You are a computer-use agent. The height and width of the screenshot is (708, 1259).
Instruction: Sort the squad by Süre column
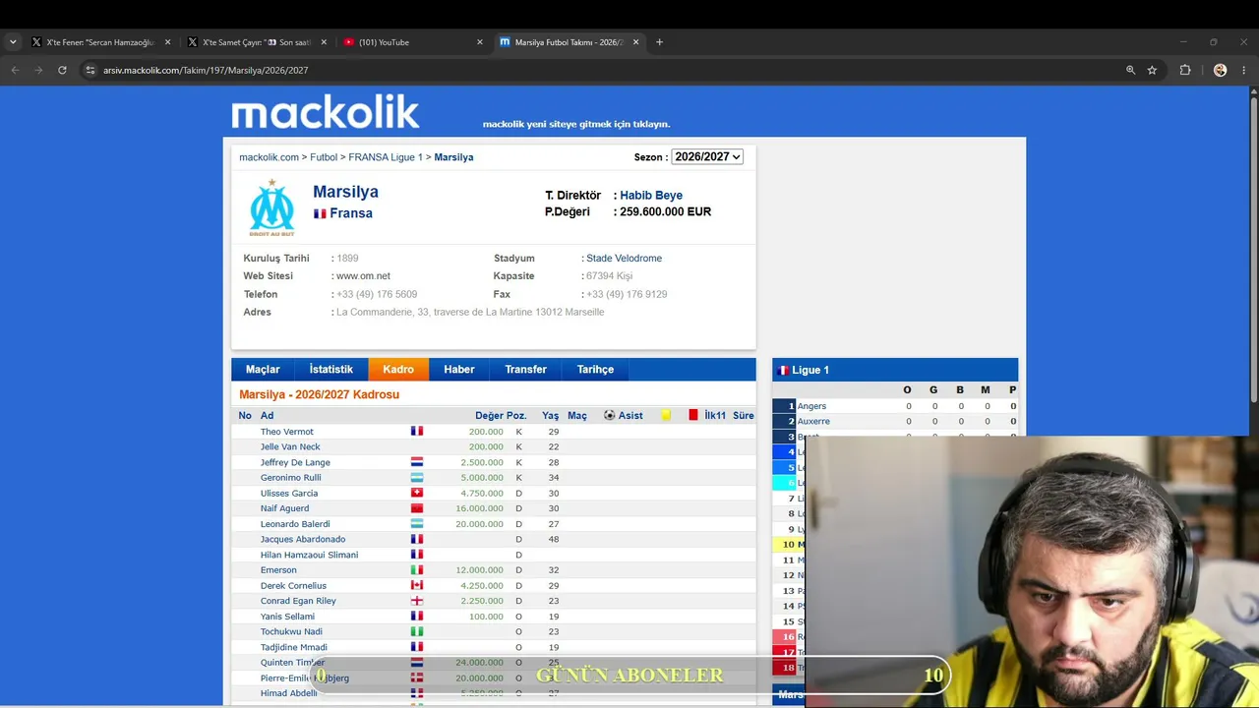pos(744,416)
